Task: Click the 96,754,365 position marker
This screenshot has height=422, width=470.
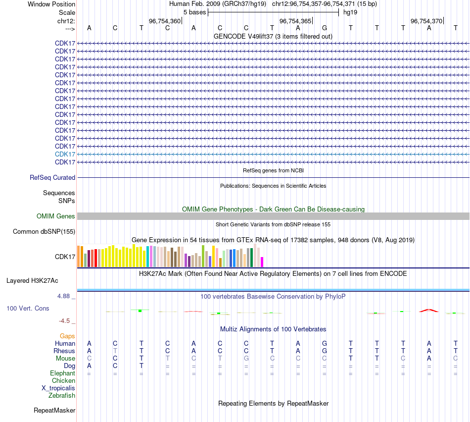Action: [x=295, y=21]
